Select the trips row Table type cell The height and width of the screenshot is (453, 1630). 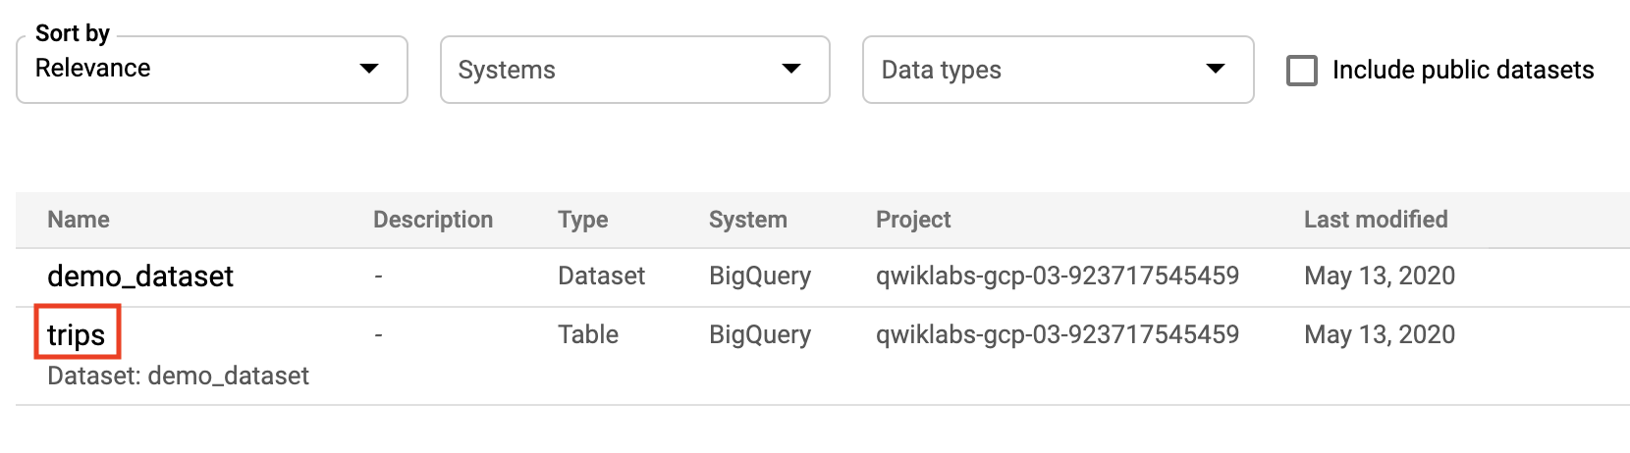[x=588, y=334]
